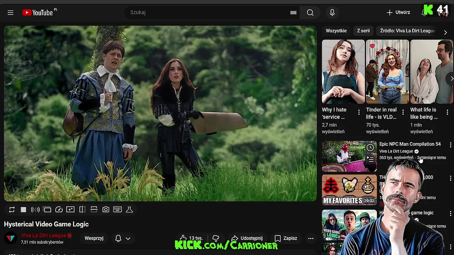Click the flip horizontal mirror icon
The height and width of the screenshot is (255, 454).
pyautogui.click(x=82, y=210)
